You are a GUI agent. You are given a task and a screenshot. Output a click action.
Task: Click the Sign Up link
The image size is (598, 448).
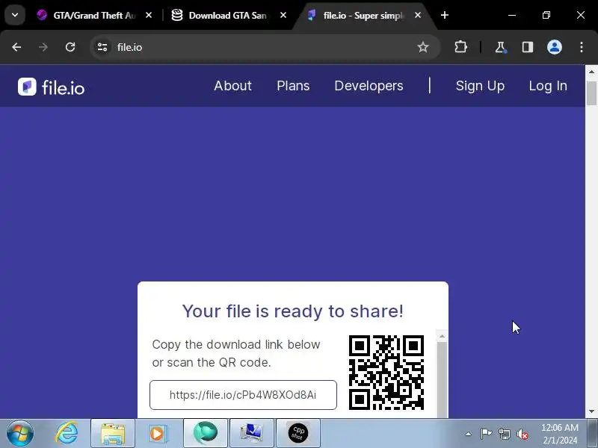[480, 86]
